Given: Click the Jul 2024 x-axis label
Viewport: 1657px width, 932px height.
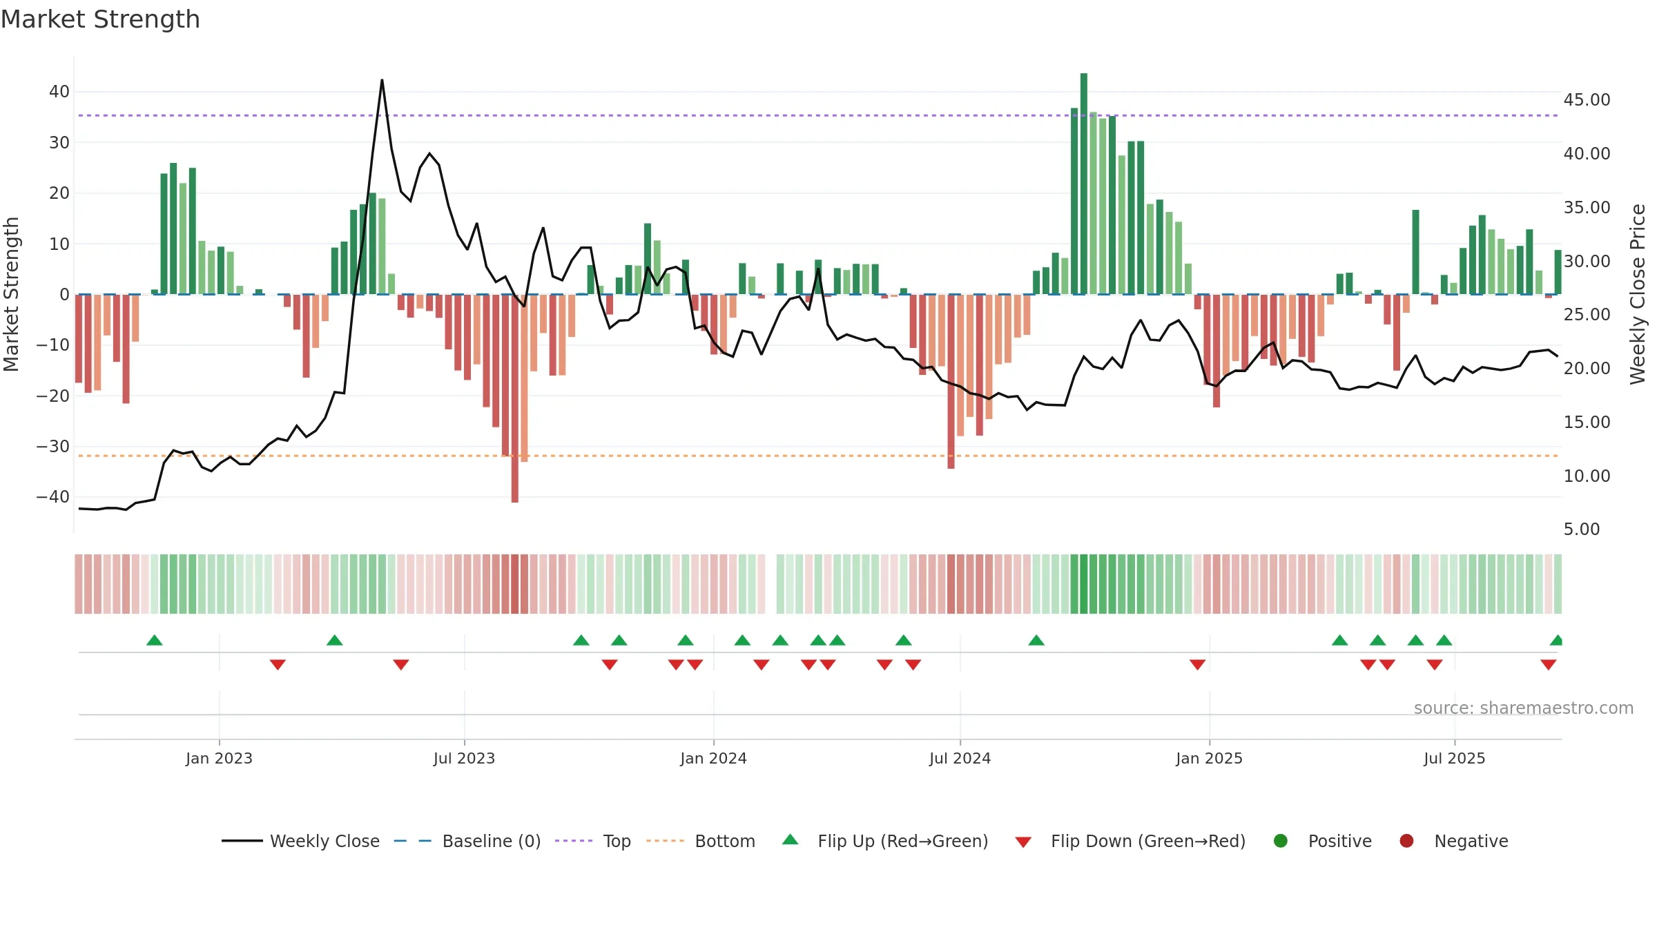Looking at the screenshot, I should pyautogui.click(x=960, y=758).
